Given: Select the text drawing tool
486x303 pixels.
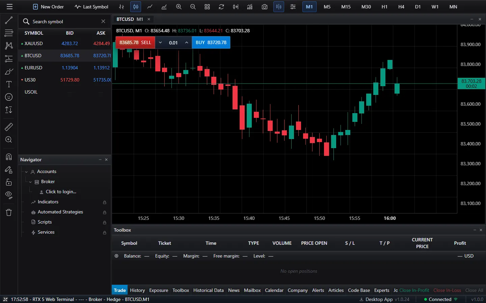Looking at the screenshot, I should pyautogui.click(x=9, y=84).
